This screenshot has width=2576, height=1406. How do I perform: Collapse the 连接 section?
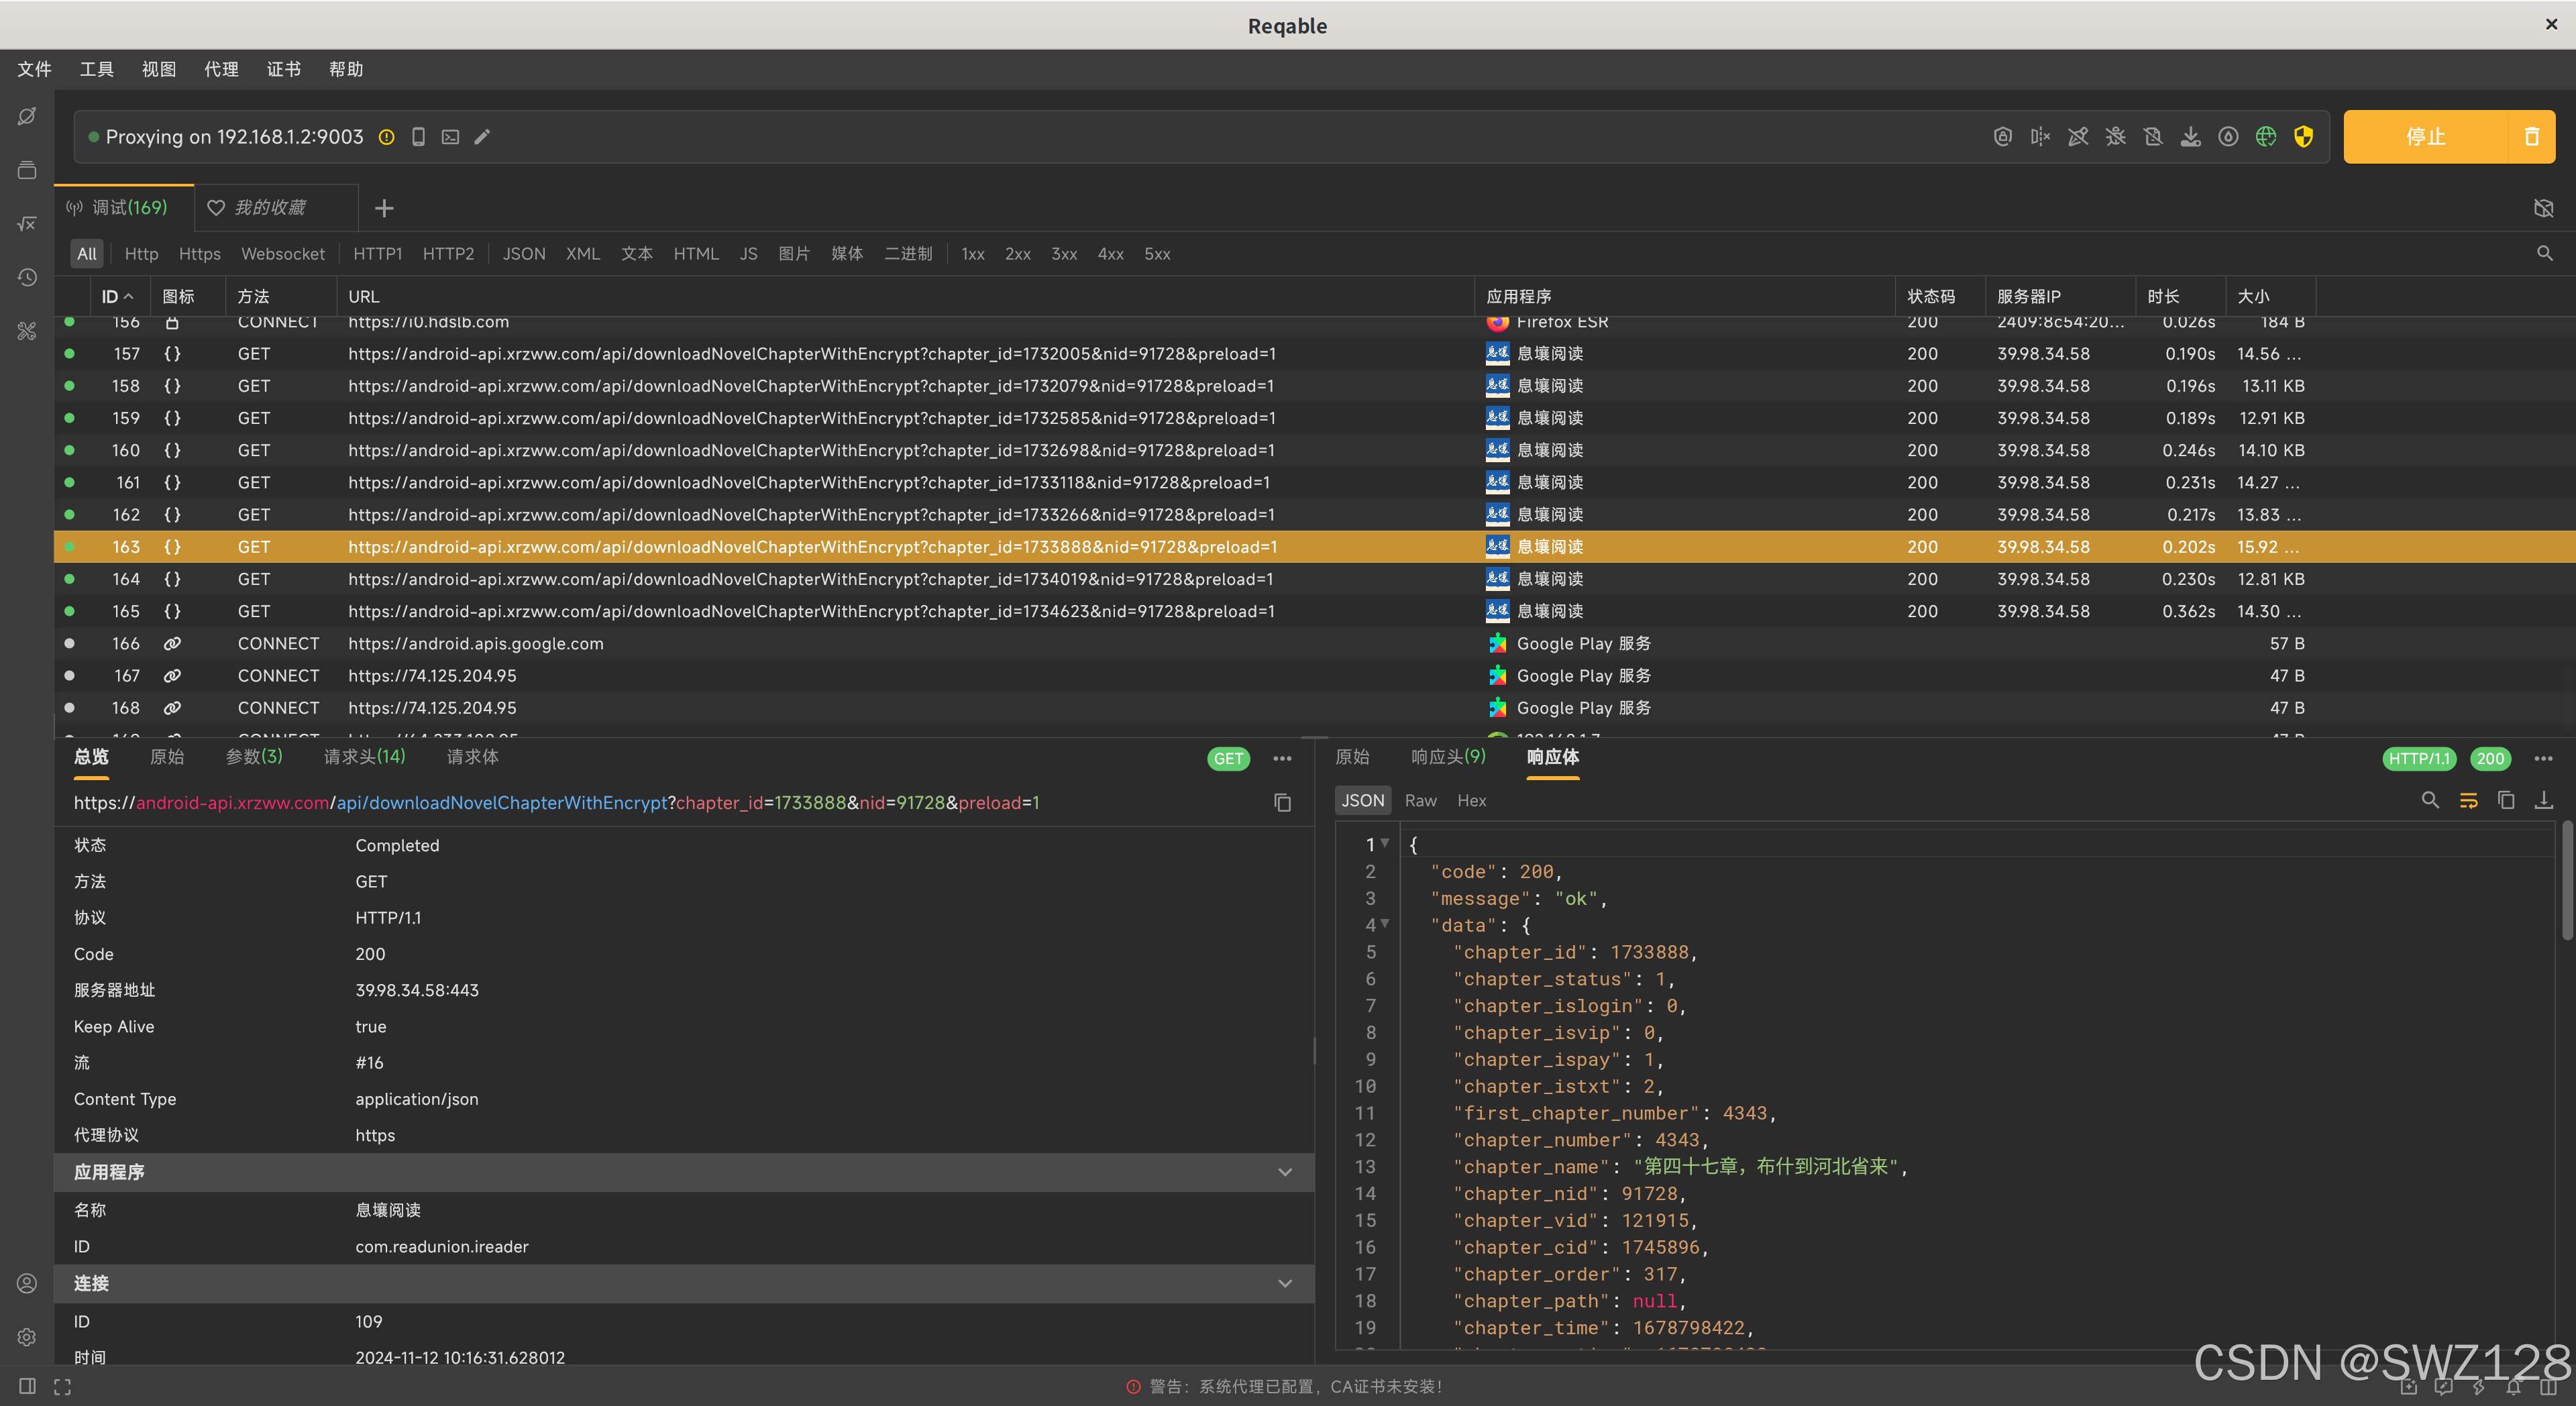(x=1285, y=1283)
